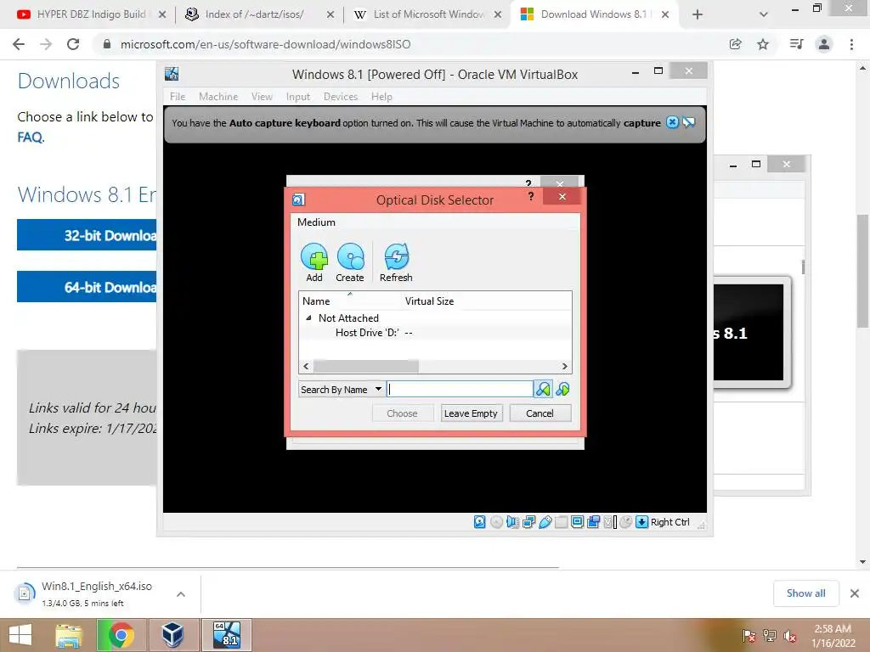This screenshot has width=870, height=652.
Task: Click the host key arrow indicator icon
Action: [642, 522]
